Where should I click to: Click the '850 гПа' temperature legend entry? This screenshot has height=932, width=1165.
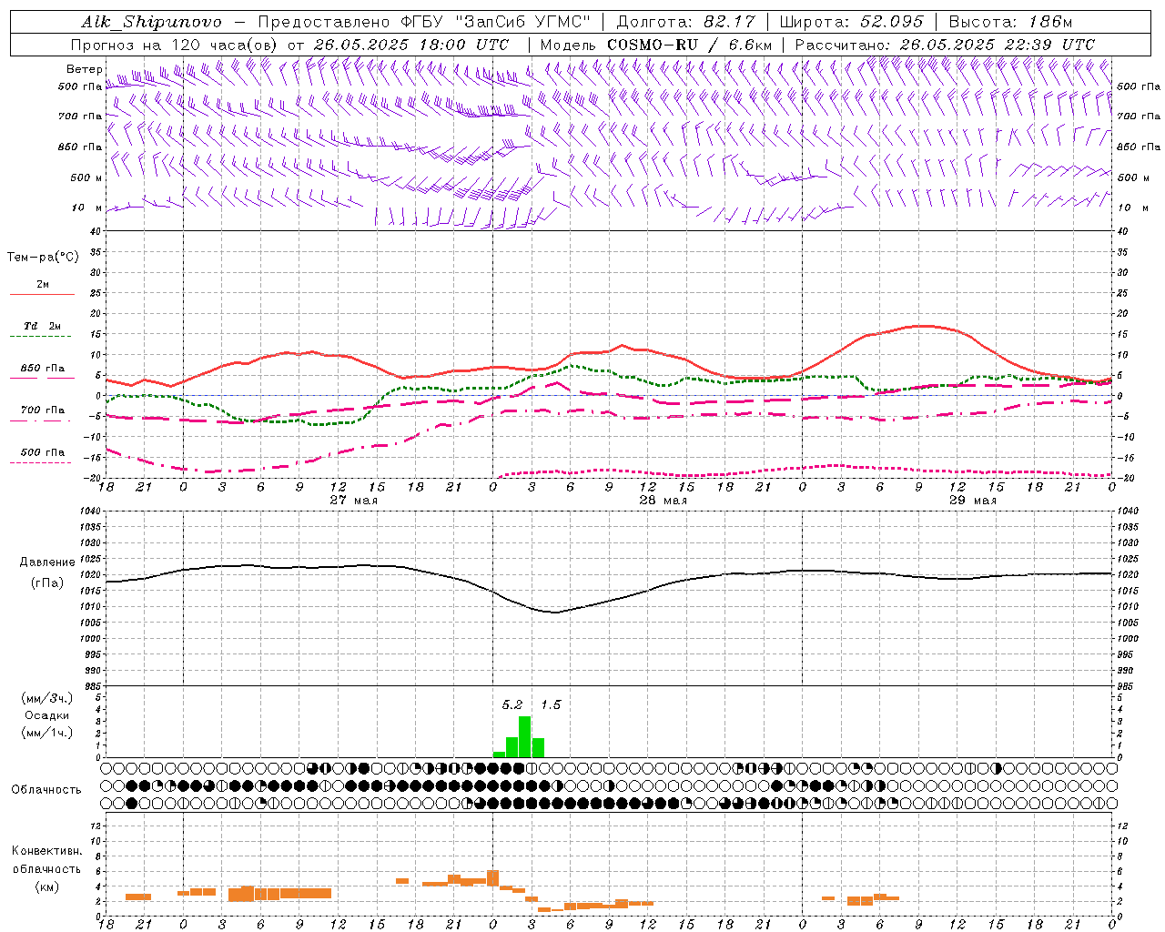43,369
